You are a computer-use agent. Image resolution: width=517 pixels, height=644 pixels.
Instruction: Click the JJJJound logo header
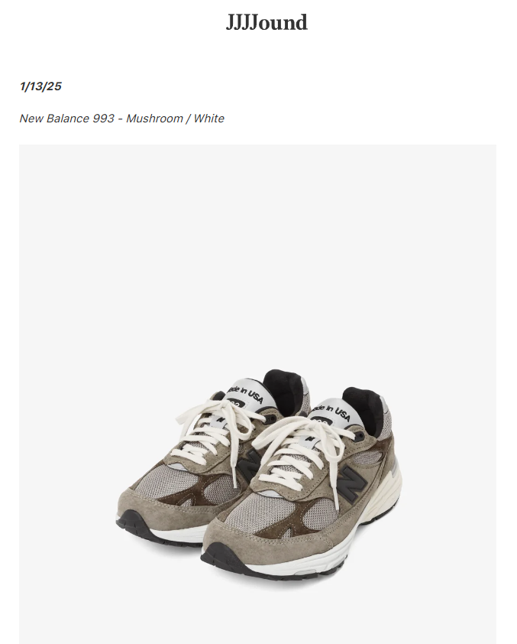click(267, 23)
